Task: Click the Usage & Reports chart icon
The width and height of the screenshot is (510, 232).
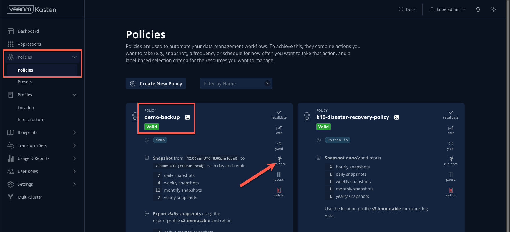Action: [11, 158]
